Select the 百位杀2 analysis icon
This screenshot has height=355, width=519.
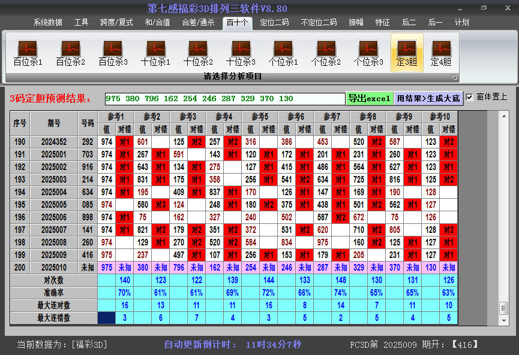(71, 53)
